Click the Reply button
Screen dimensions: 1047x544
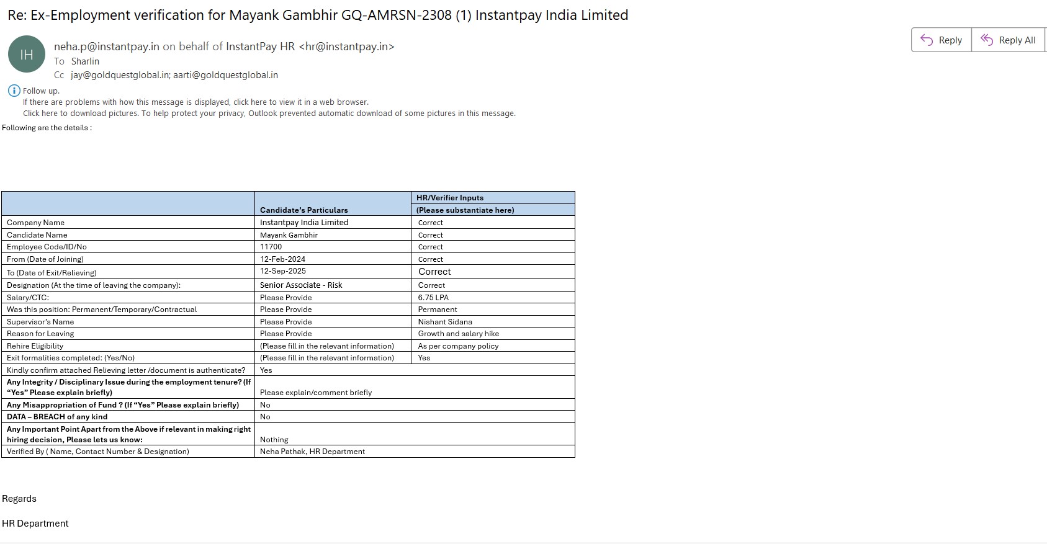click(941, 40)
